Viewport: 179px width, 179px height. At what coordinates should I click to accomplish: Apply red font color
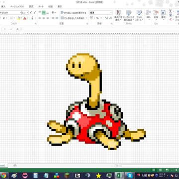25,18
